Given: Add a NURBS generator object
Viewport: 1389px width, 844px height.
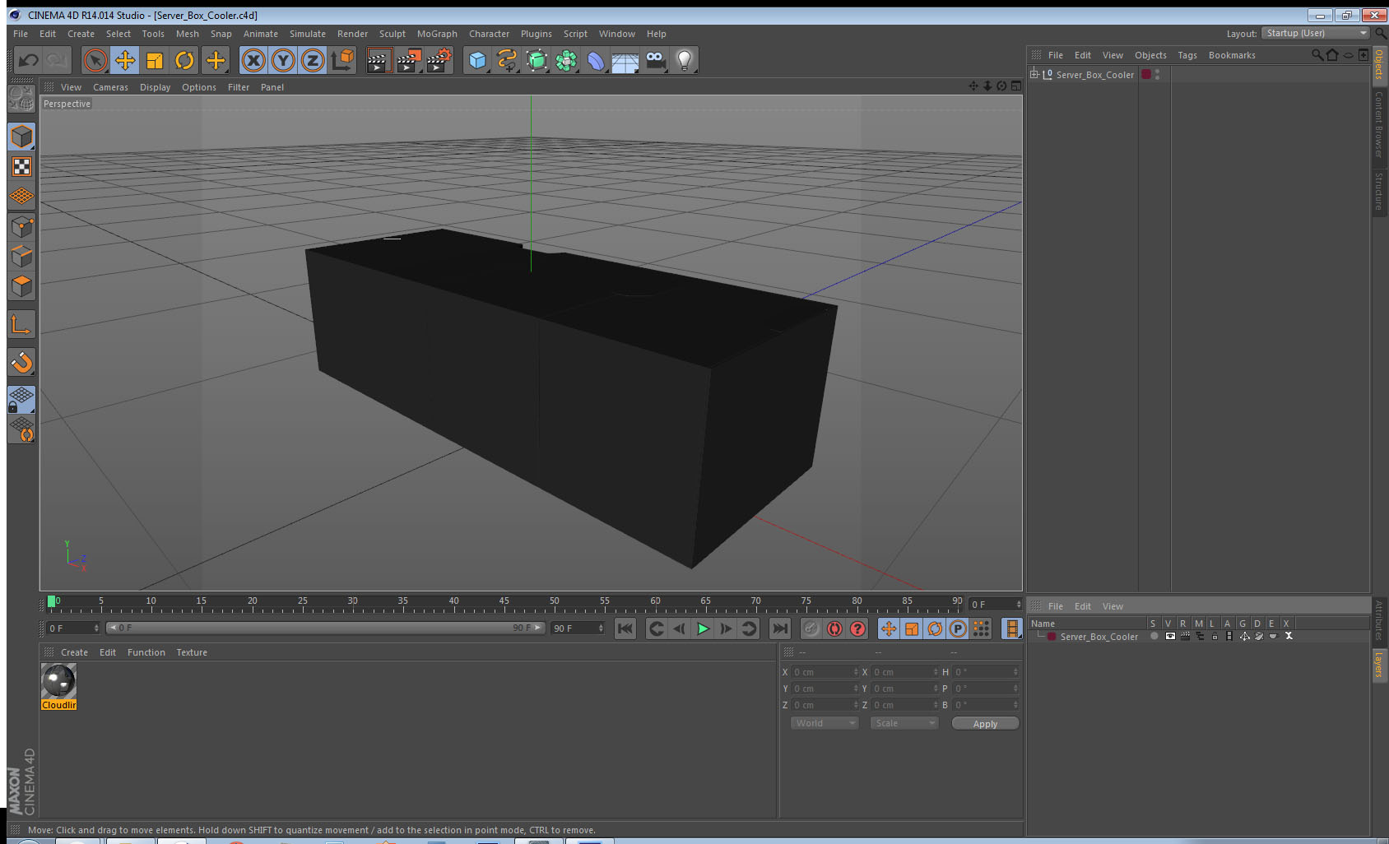Looking at the screenshot, I should 537,60.
